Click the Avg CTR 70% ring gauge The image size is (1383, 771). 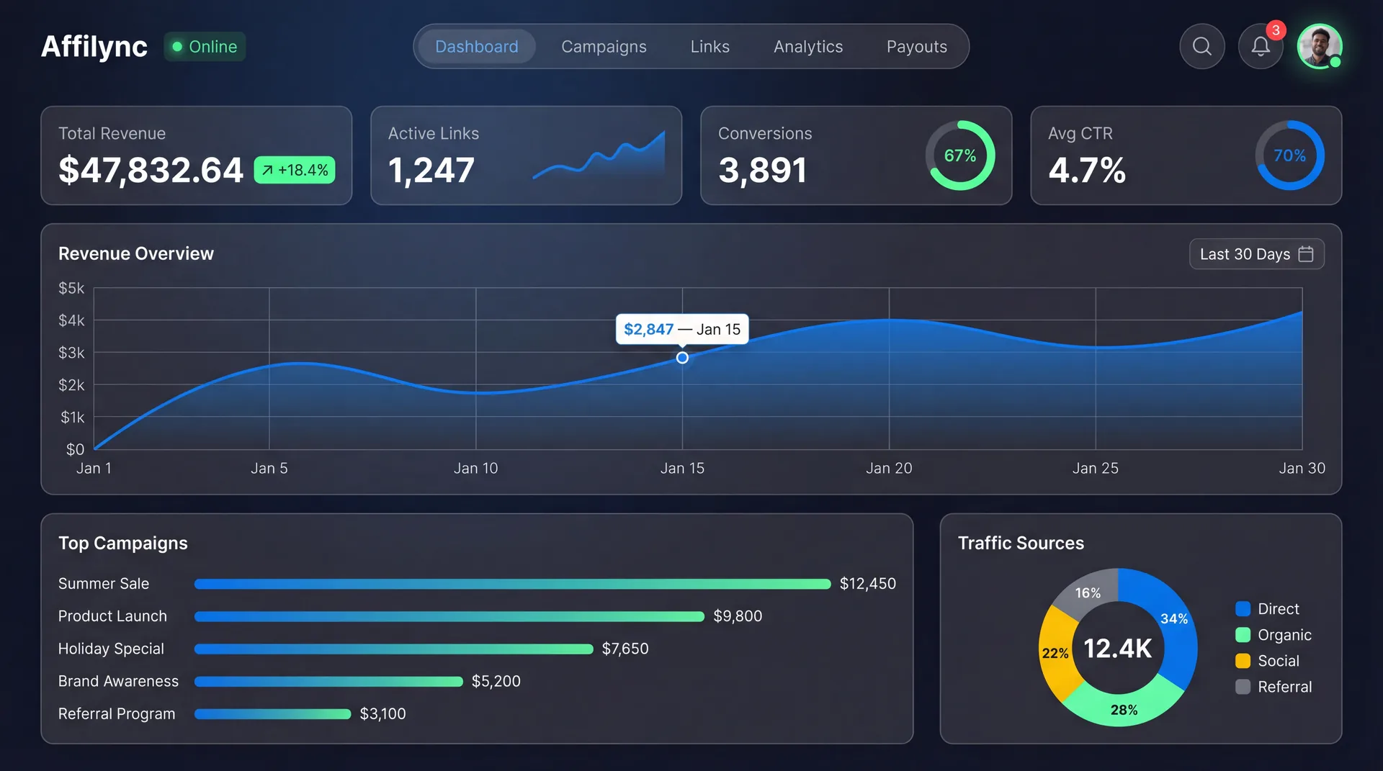click(1289, 155)
